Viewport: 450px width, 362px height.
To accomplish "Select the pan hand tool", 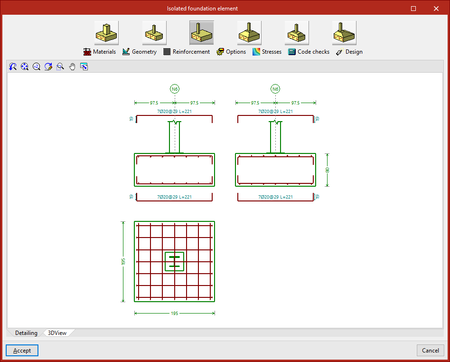I will pyautogui.click(x=72, y=67).
